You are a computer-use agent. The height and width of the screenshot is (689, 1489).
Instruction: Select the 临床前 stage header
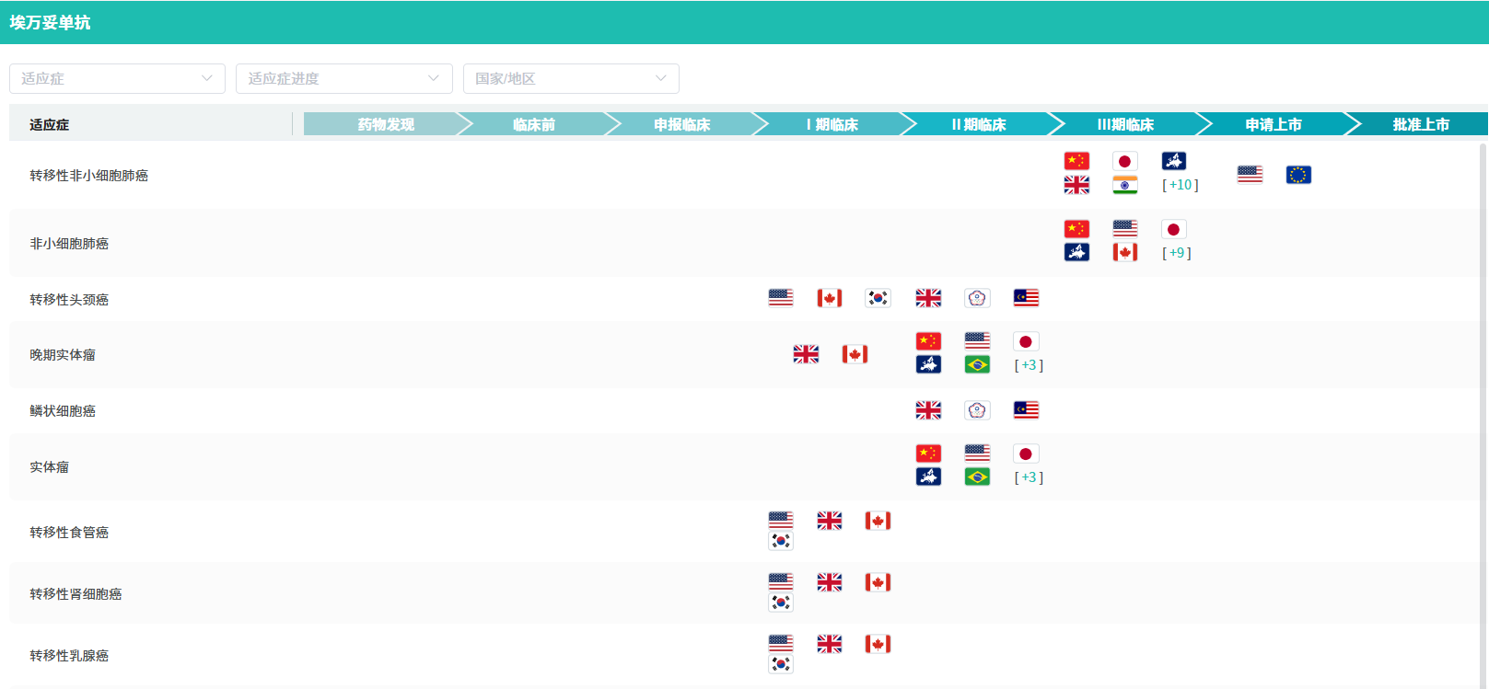point(534,124)
